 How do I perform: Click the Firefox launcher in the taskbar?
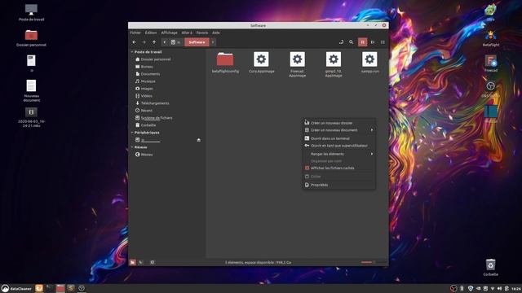pyautogui.click(x=39, y=288)
